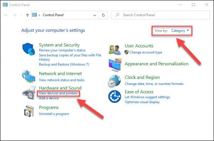Open the Hardware and Sound printer icon
Screen dimensions: 214x141
29,93
